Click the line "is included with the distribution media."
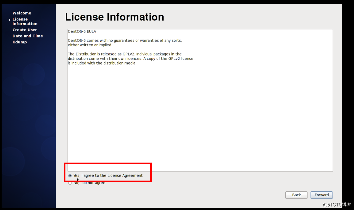The height and width of the screenshot is (210, 354). (102, 63)
